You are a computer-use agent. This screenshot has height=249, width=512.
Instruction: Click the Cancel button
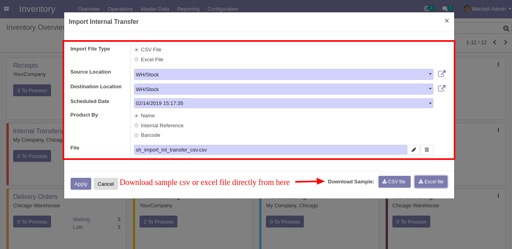point(106,184)
